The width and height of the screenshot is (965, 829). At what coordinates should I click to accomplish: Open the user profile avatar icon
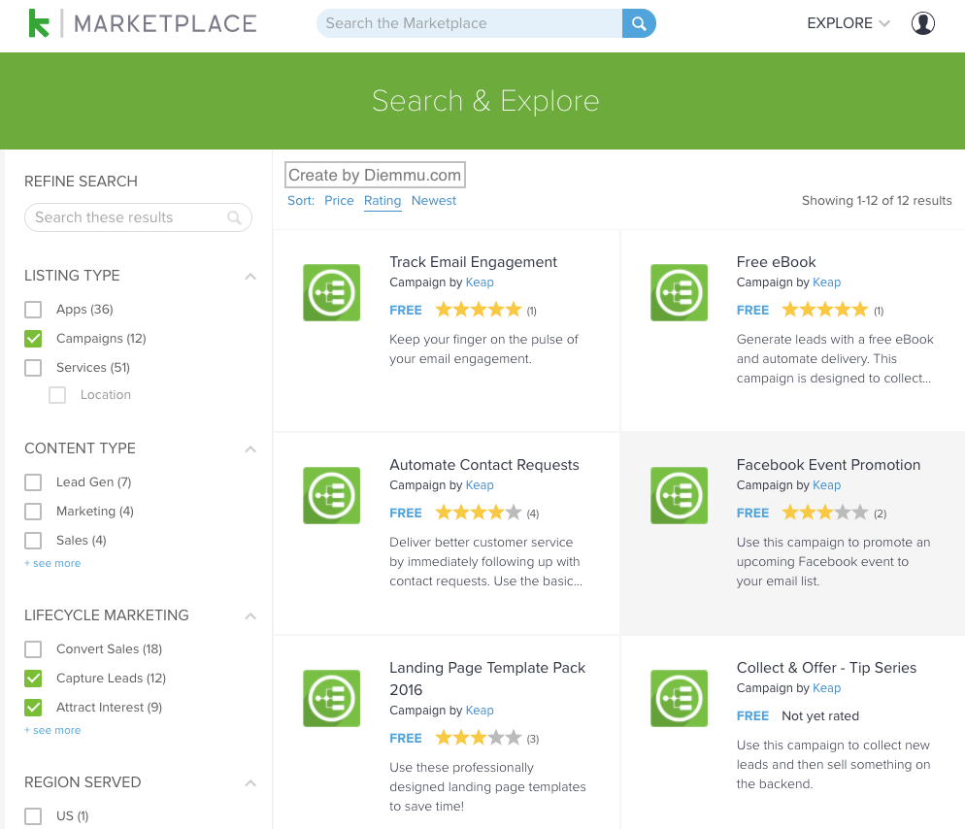click(x=922, y=23)
